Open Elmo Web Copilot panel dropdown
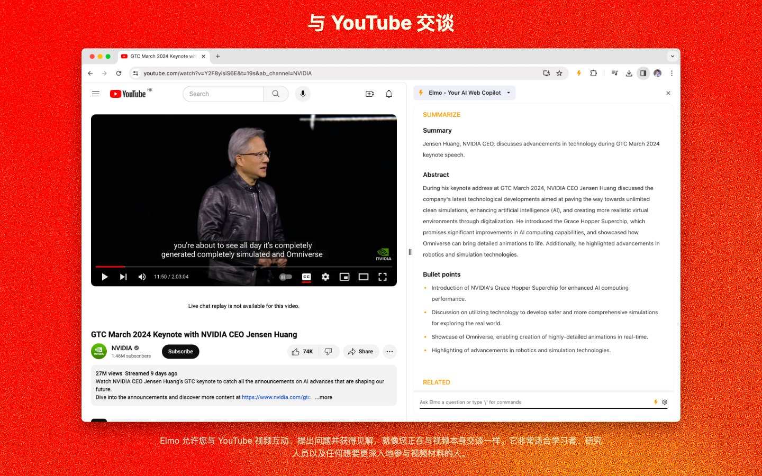The width and height of the screenshot is (762, 476). tap(464, 93)
